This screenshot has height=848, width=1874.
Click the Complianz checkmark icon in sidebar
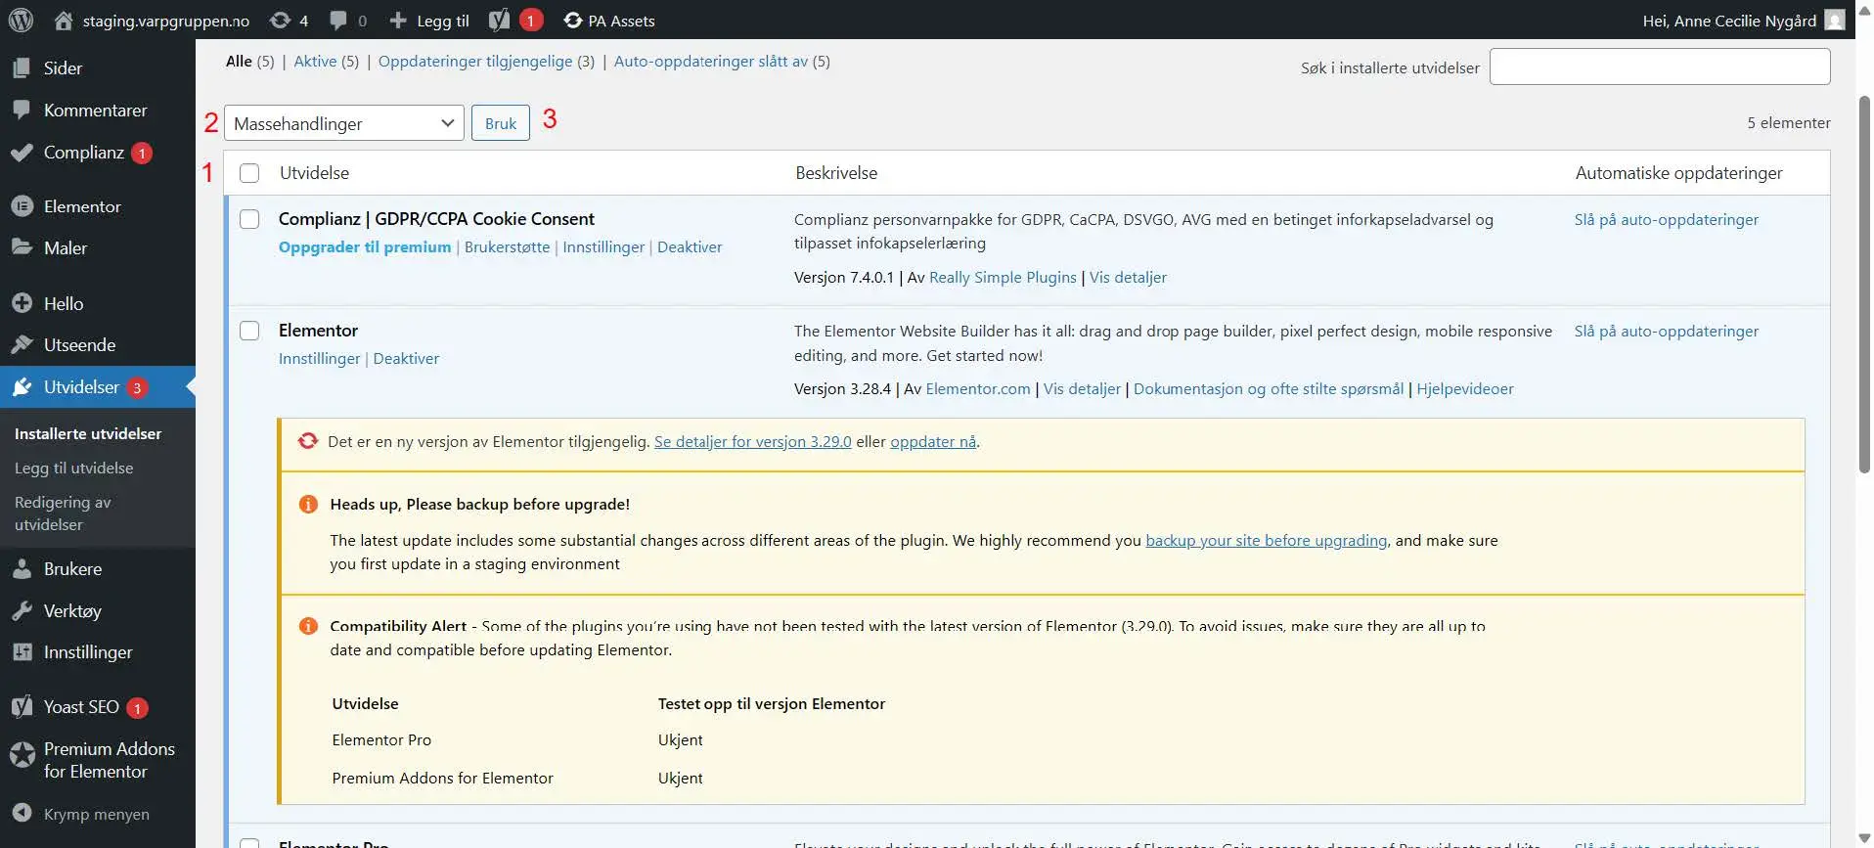tap(22, 153)
